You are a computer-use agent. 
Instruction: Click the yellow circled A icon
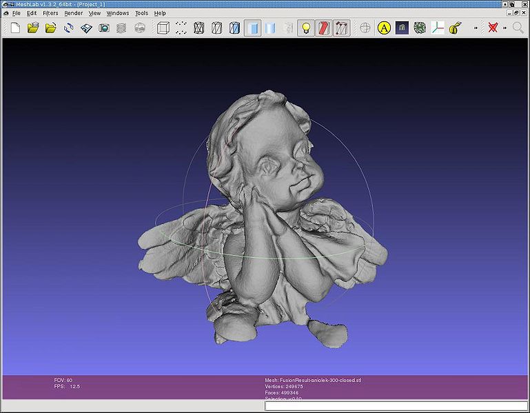384,28
